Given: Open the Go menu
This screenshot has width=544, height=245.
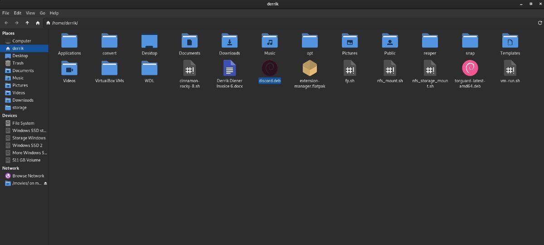Looking at the screenshot, I should (43, 13).
